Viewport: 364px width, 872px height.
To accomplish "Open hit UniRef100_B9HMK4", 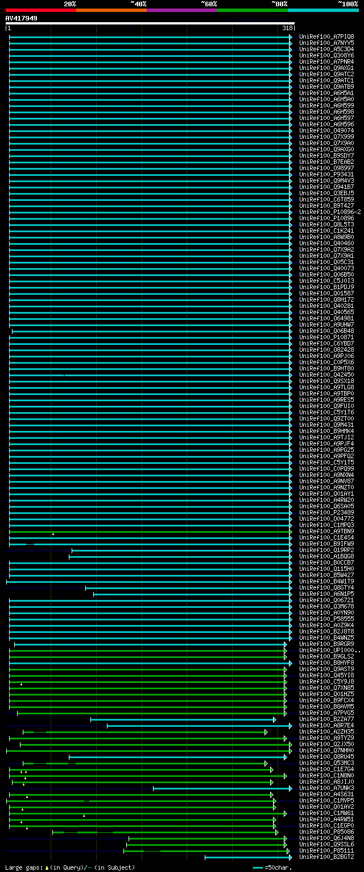I will (x=326, y=431).
